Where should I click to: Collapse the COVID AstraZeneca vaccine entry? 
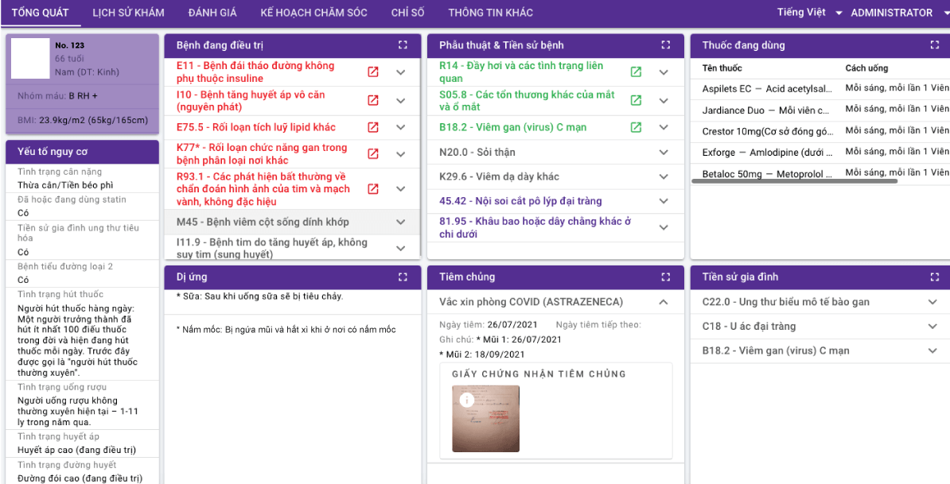click(x=664, y=302)
